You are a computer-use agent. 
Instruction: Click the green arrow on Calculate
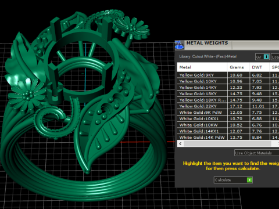click(x=249, y=180)
